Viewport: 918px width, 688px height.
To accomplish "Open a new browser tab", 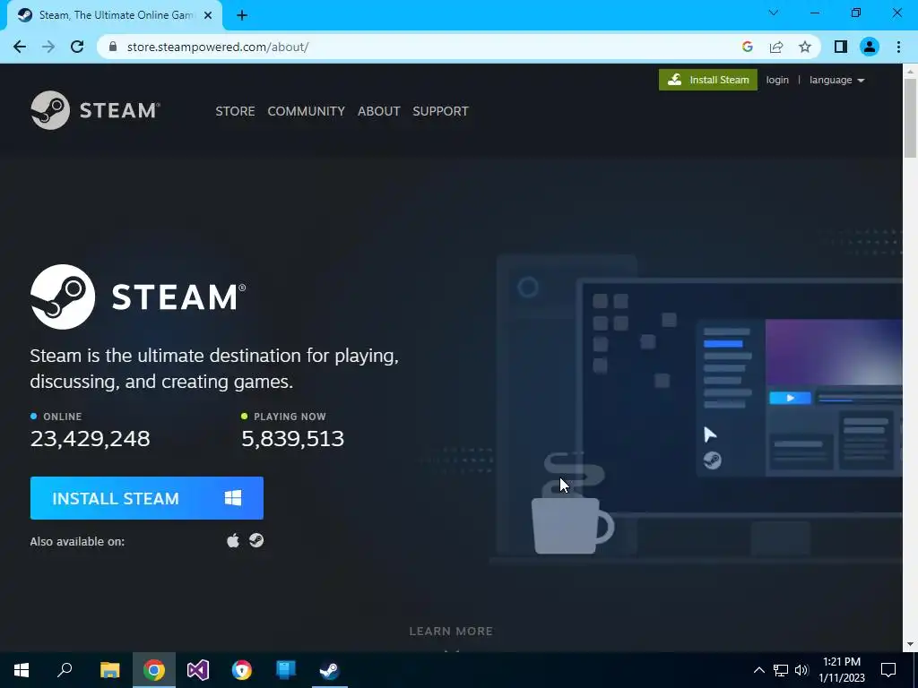I will (242, 16).
